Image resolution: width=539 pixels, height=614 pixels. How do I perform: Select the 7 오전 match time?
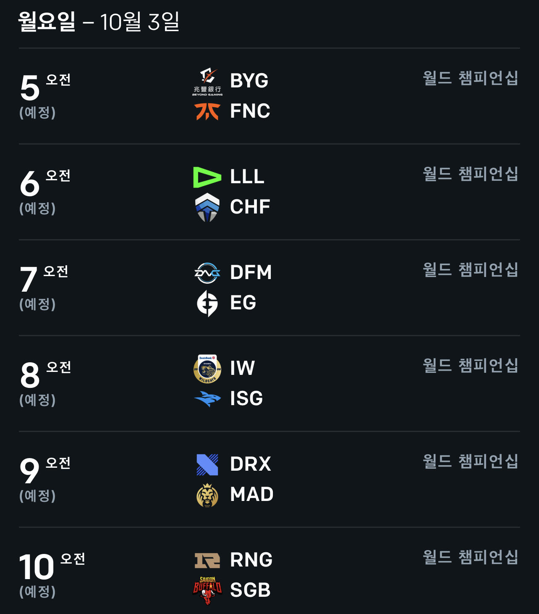point(44,279)
